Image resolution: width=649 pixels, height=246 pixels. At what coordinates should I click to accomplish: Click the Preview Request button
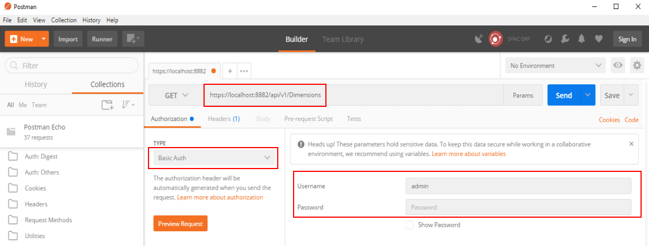pos(180,223)
